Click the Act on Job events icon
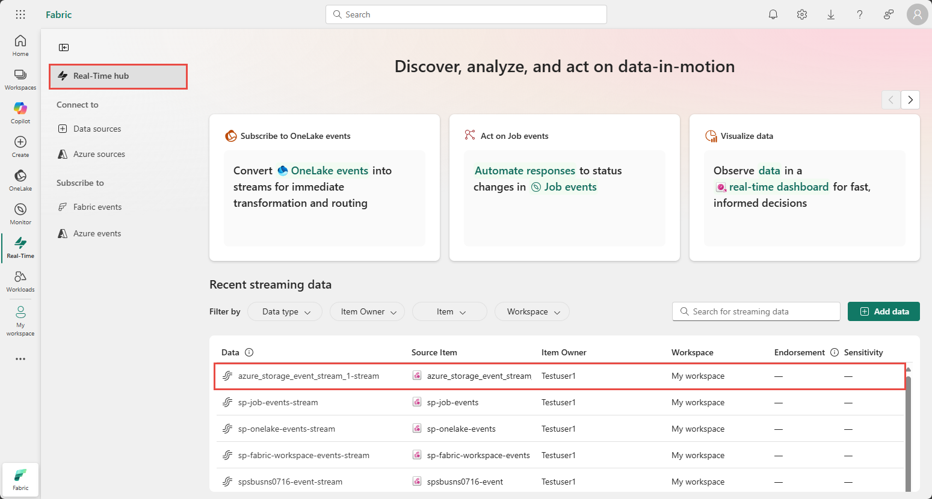The height and width of the screenshot is (499, 932). [x=470, y=135]
